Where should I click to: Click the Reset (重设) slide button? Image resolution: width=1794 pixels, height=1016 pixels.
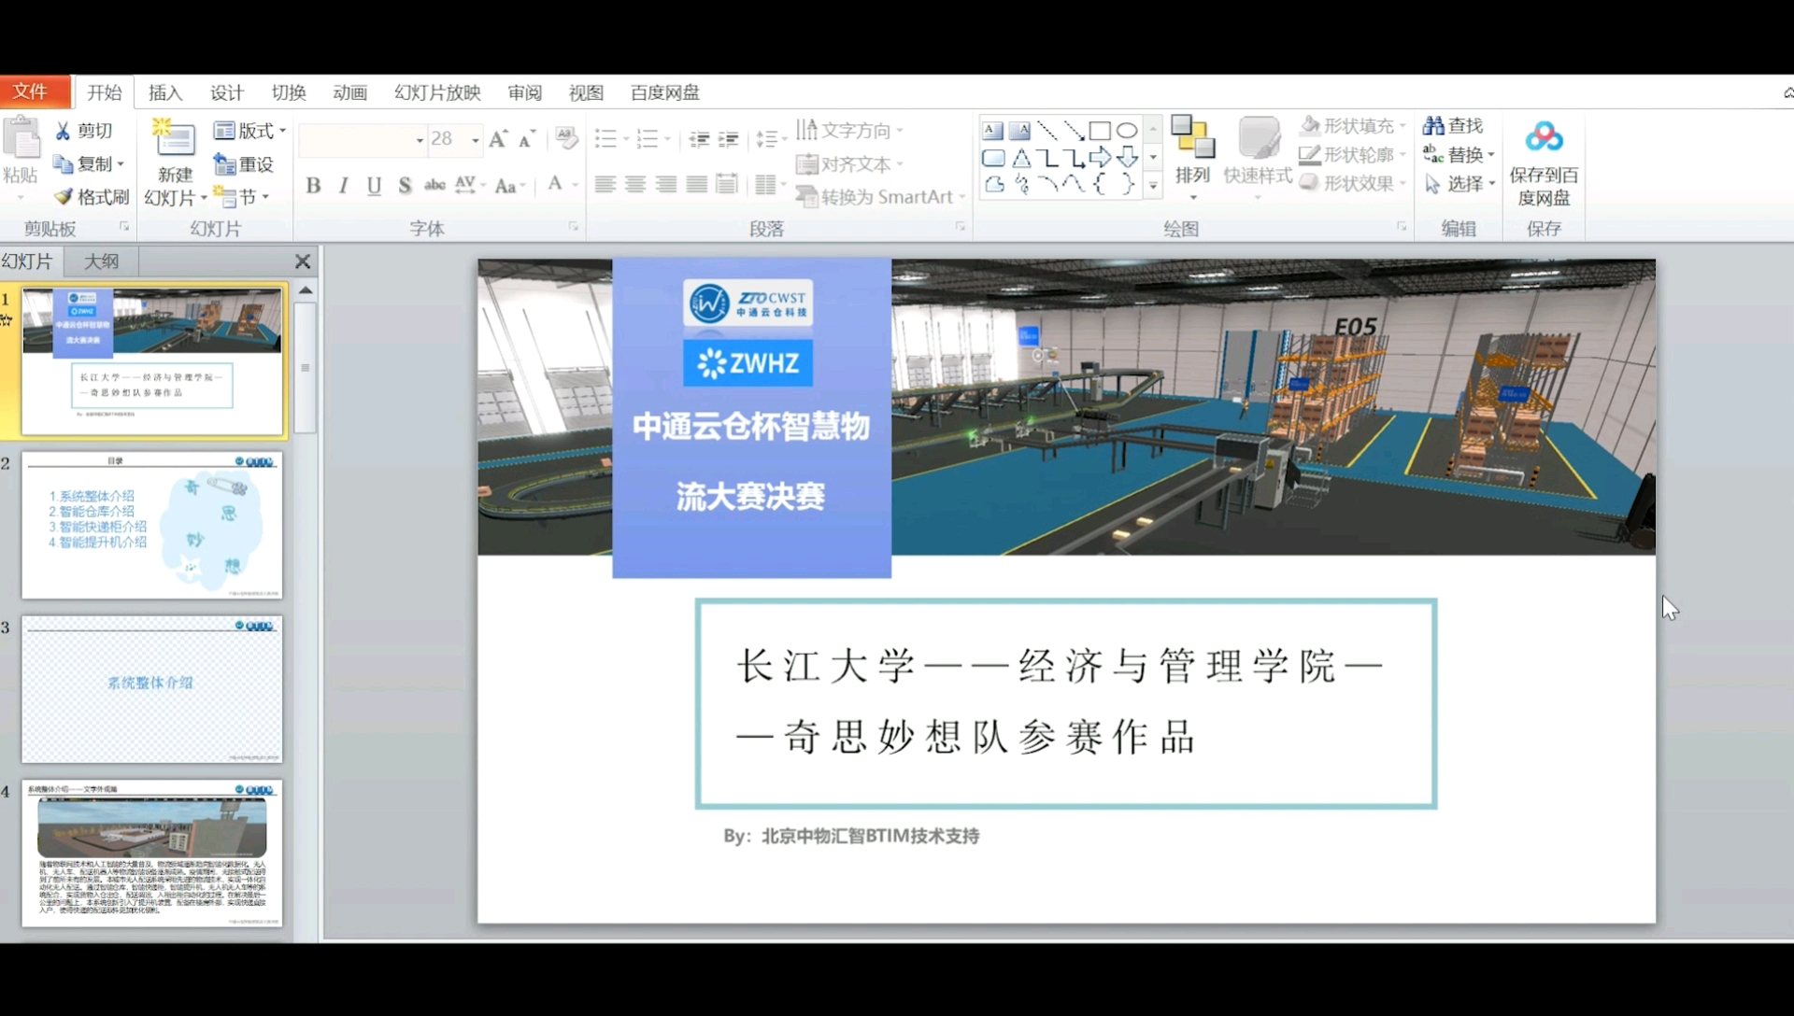tap(244, 165)
